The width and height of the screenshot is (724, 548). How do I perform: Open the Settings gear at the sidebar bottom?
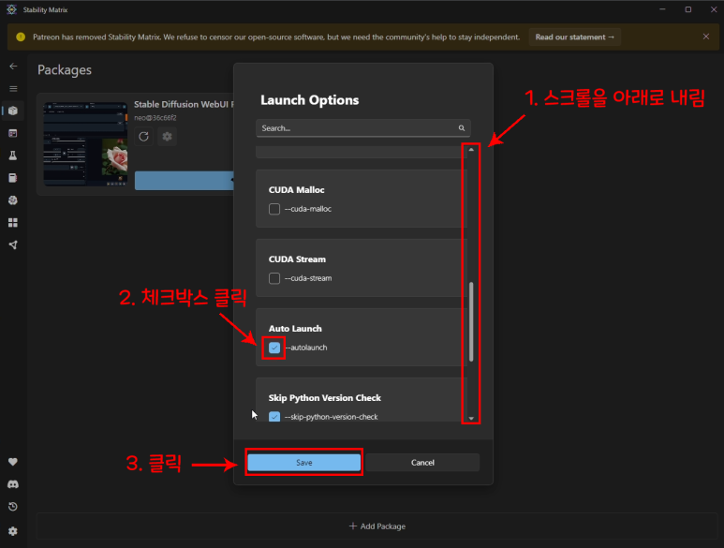click(x=13, y=531)
